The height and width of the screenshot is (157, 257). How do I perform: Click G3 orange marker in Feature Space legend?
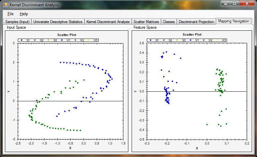pos(177,40)
